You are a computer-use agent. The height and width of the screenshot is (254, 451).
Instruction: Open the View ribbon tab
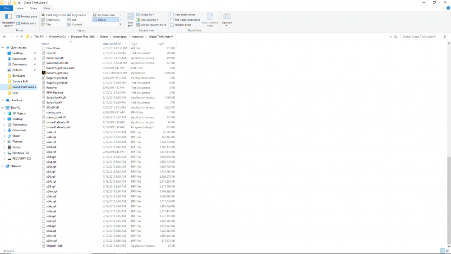[47, 8]
